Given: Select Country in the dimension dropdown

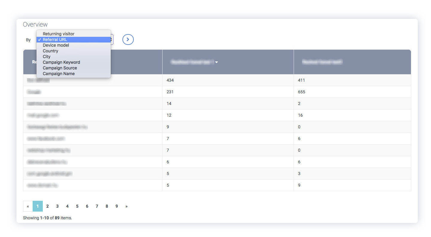Looking at the screenshot, I should point(50,51).
